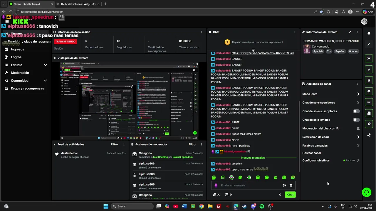
Task: Open Chat panel three-dot menu
Action: 295,32
